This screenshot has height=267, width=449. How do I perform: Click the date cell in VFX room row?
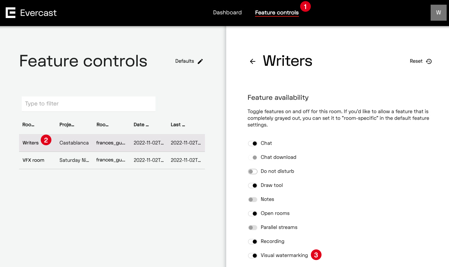point(149,160)
